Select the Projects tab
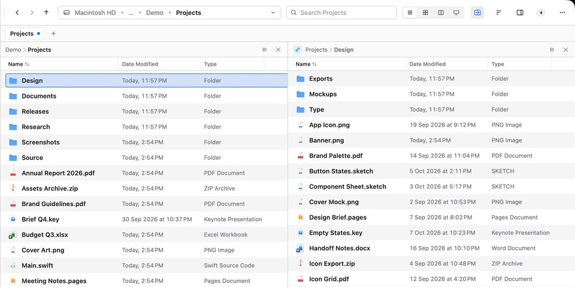 click(x=25, y=34)
